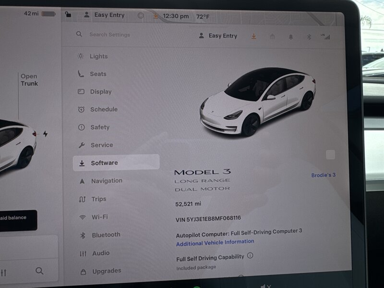
Task: Open the Display settings section
Action: pos(100,92)
